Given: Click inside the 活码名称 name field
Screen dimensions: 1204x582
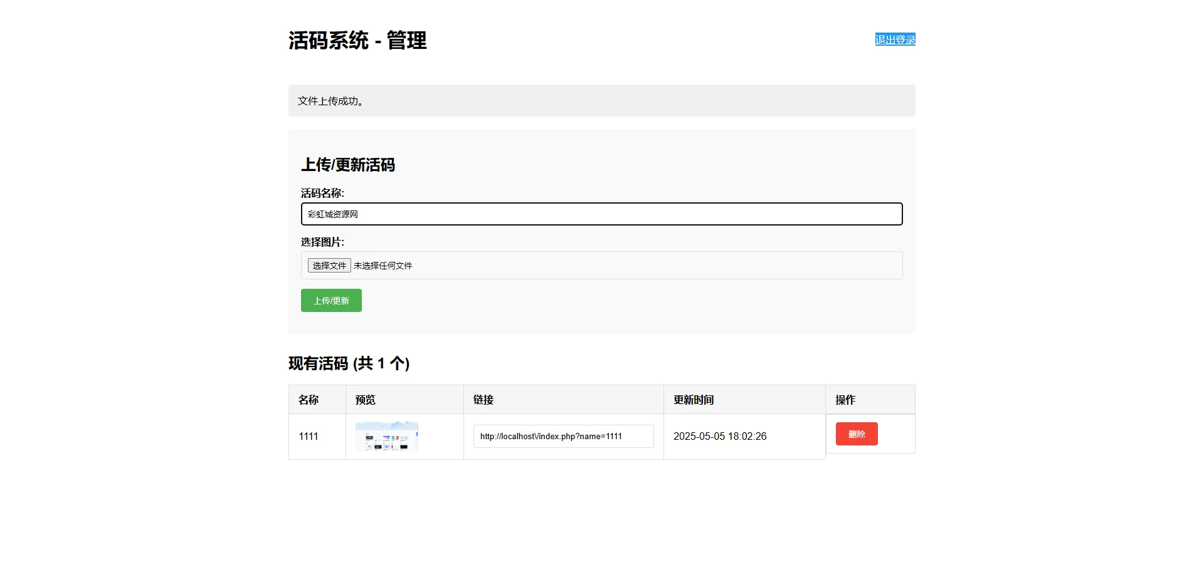Looking at the screenshot, I should (x=601, y=214).
